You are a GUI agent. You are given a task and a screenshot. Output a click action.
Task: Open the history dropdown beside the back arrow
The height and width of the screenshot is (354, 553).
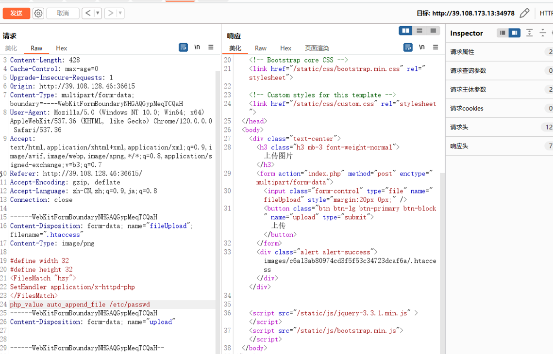pos(98,14)
